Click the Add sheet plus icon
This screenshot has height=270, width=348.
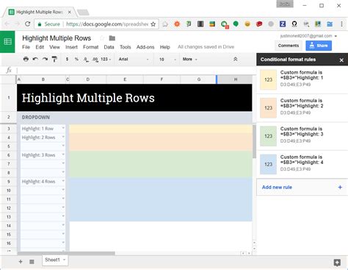pos(21,262)
